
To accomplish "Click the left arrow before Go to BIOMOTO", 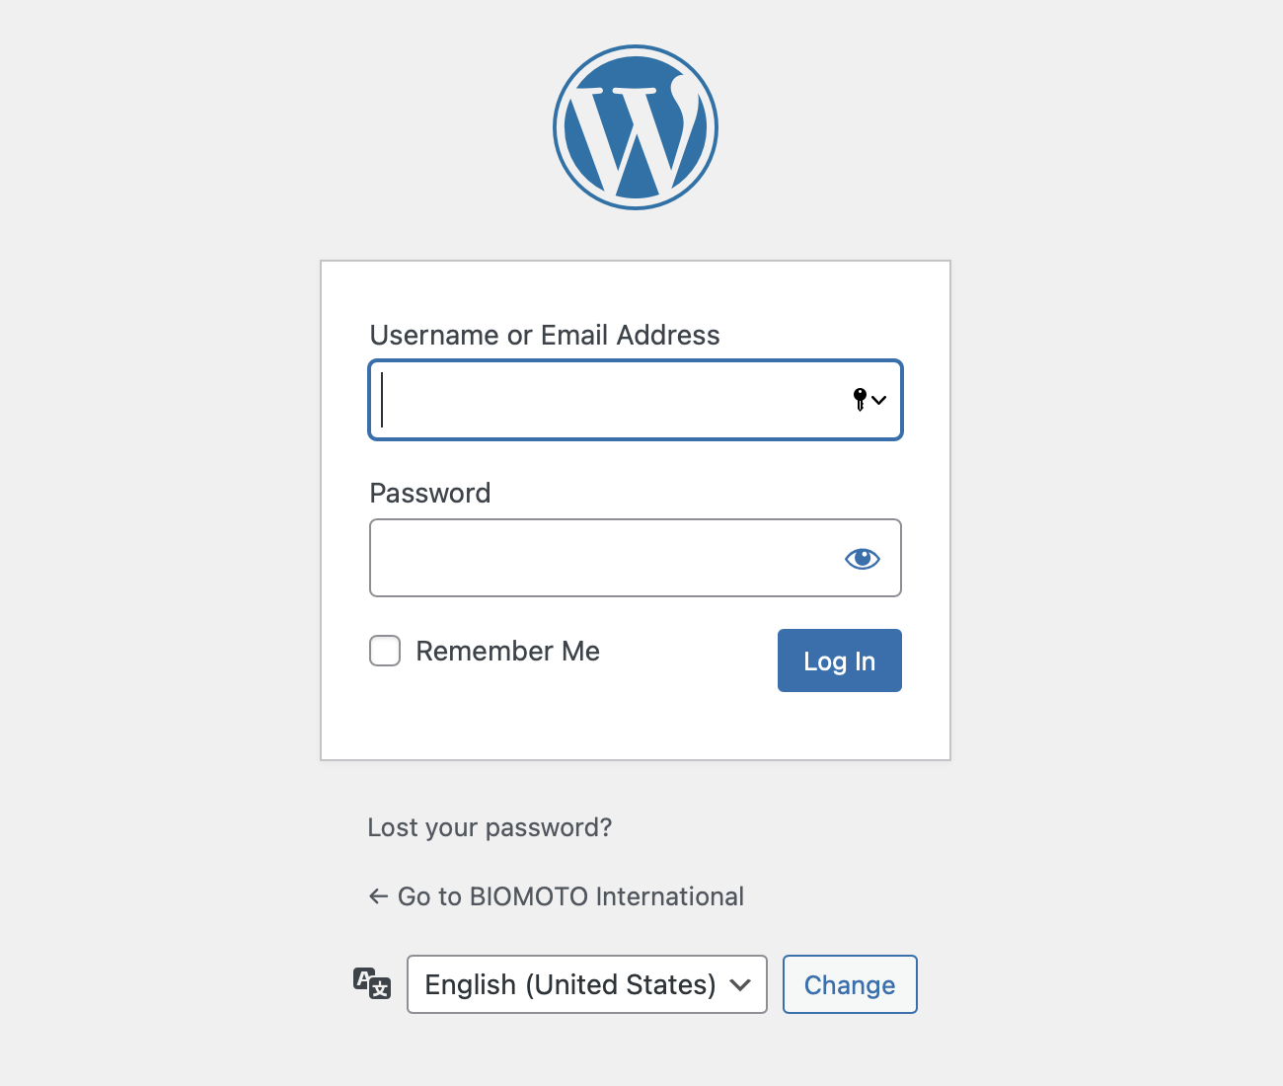I will click(x=378, y=896).
